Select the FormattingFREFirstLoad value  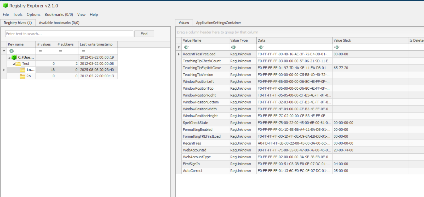coord(202,136)
